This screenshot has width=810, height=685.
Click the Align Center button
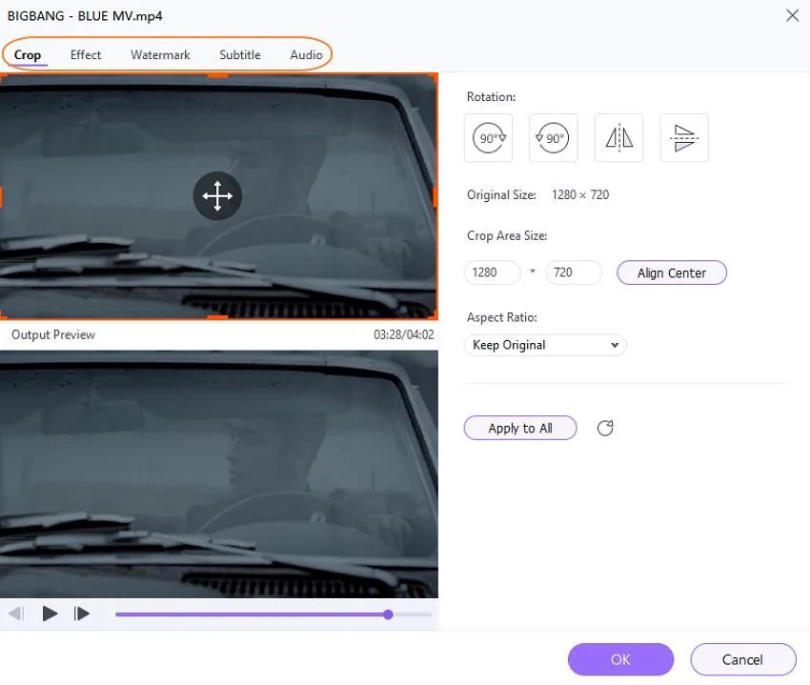[x=672, y=272]
